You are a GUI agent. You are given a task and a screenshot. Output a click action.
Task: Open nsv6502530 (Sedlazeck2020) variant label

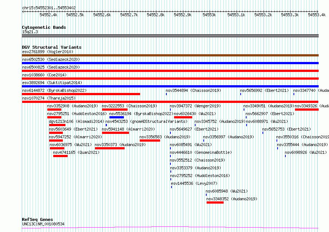pyautogui.click(x=51, y=59)
